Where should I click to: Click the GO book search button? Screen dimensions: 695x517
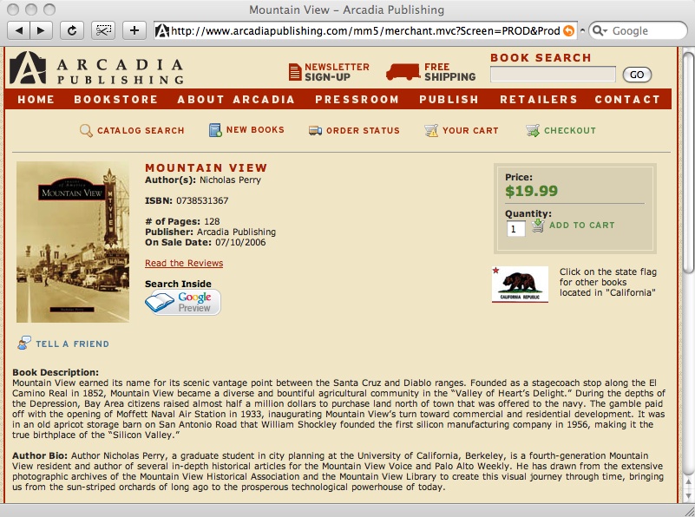pyautogui.click(x=637, y=75)
